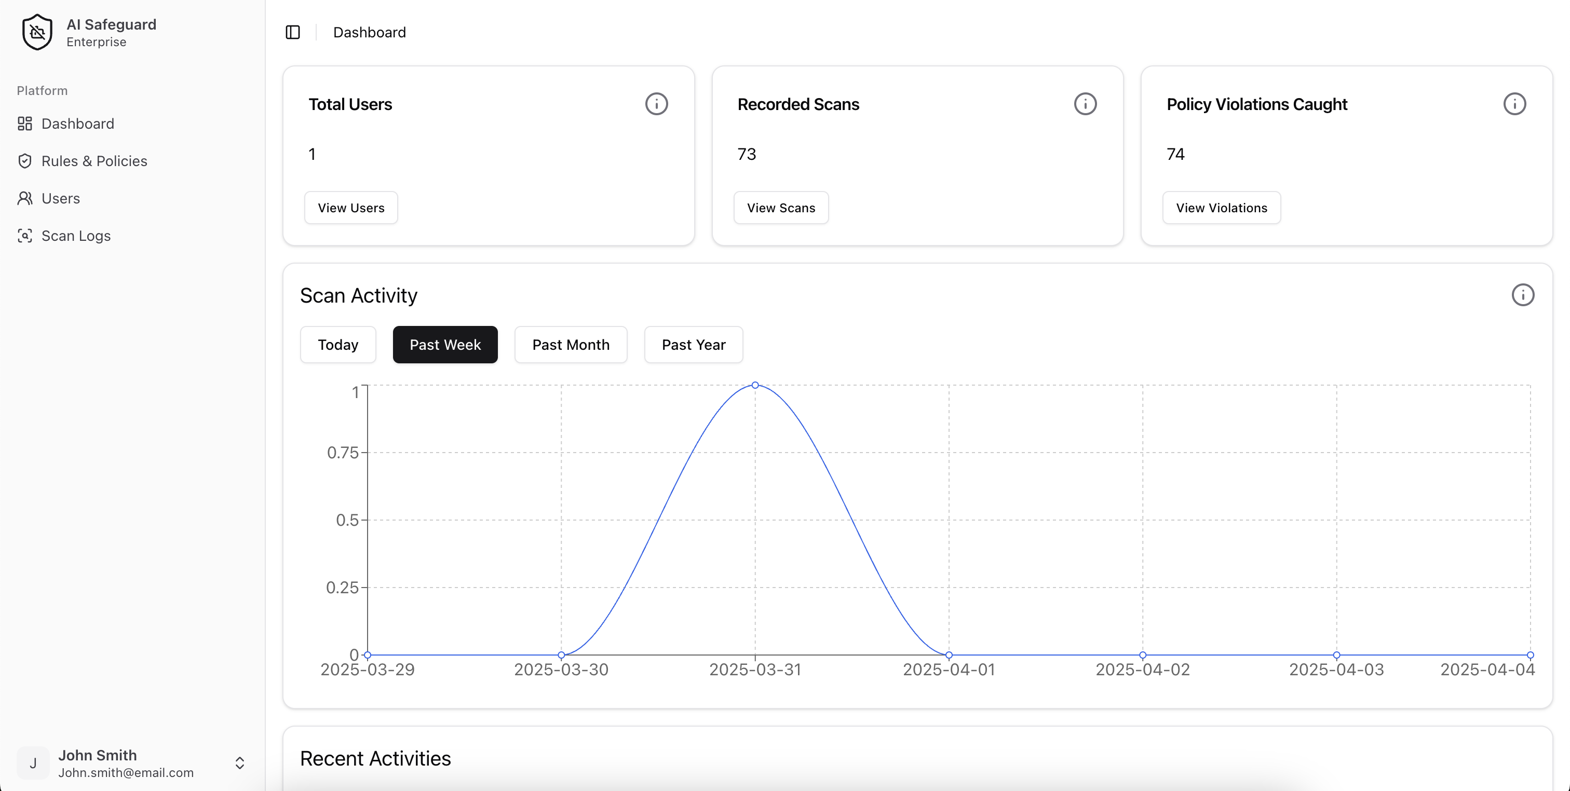The width and height of the screenshot is (1570, 791).
Task: Click the Dashboard grid icon in sidebar
Action: [25, 124]
